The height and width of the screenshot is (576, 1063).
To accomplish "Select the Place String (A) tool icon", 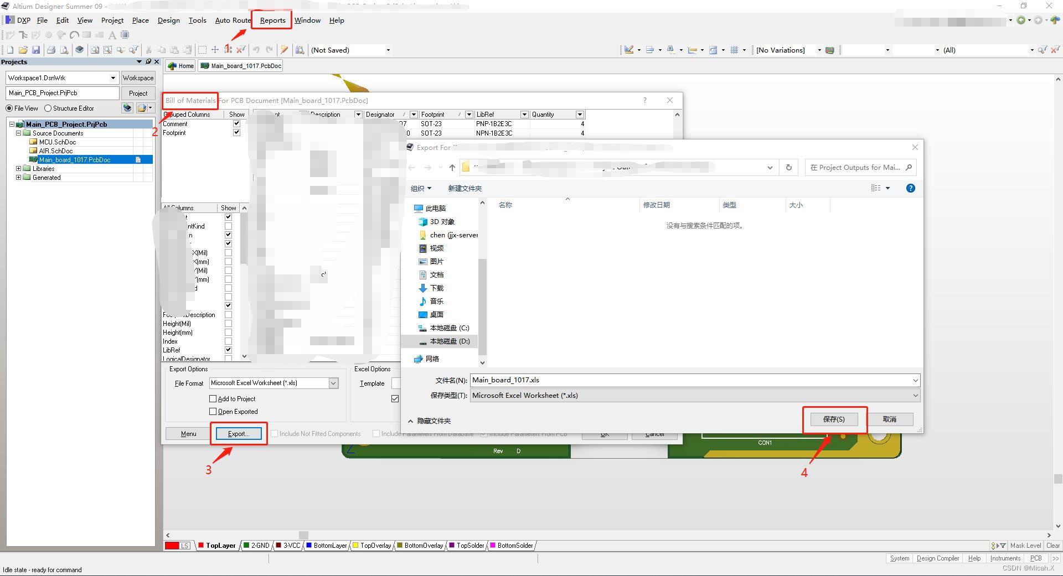I will 112,34.
